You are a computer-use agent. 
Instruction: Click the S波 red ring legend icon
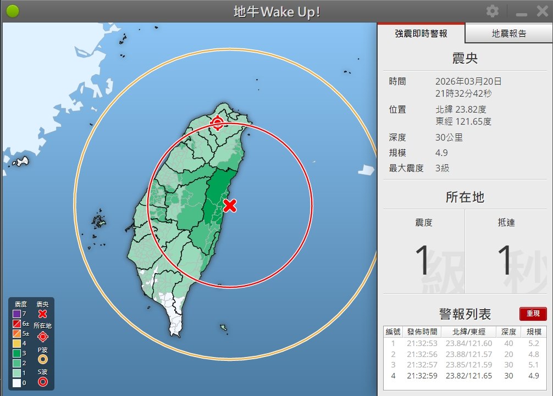[x=43, y=382]
